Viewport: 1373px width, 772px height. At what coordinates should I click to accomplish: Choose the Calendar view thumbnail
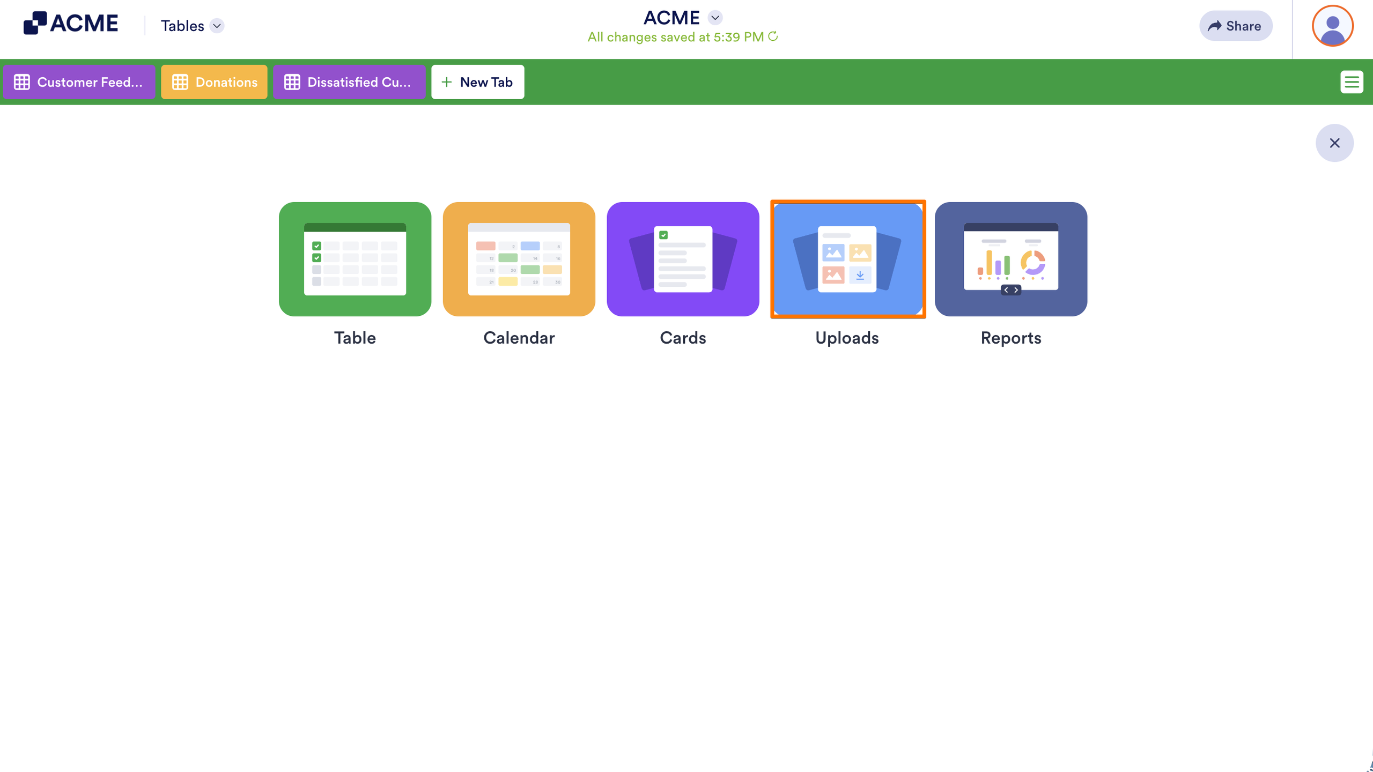519,259
